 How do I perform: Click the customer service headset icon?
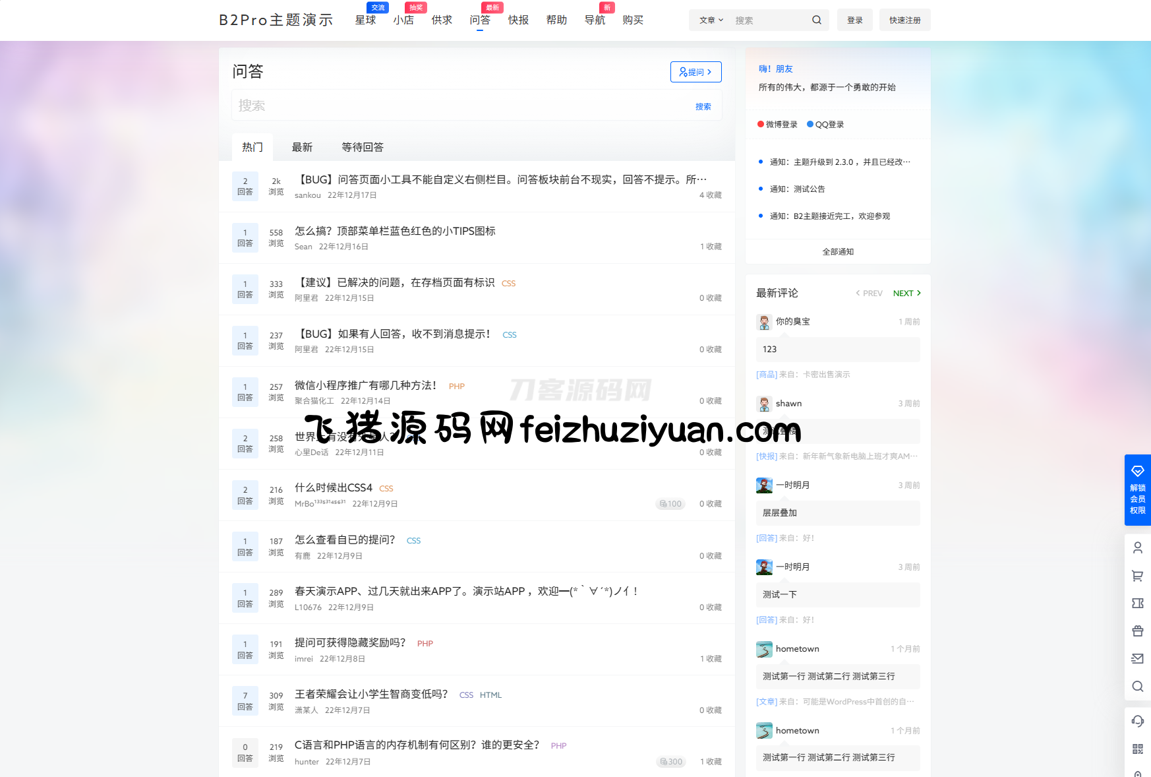point(1137,720)
